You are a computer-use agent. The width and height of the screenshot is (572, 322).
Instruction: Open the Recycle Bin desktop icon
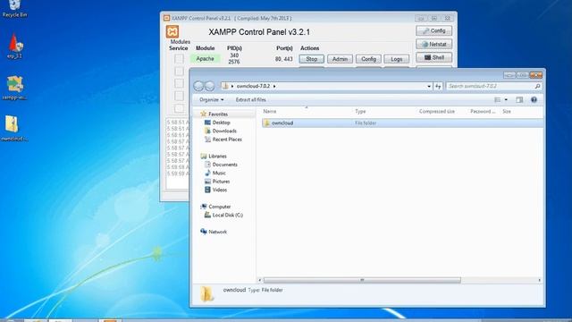pos(14,8)
